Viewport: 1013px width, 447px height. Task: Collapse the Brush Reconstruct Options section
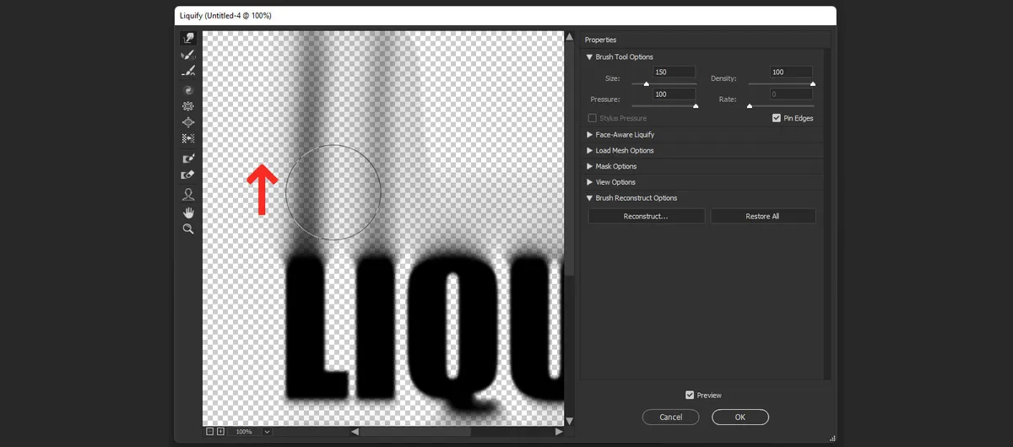pyautogui.click(x=589, y=198)
